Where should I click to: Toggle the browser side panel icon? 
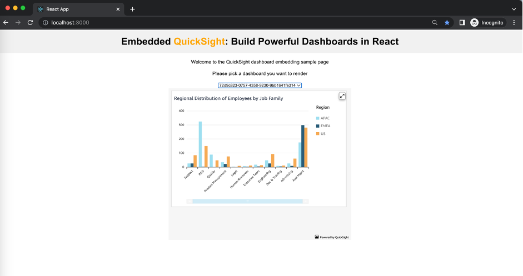point(462,23)
